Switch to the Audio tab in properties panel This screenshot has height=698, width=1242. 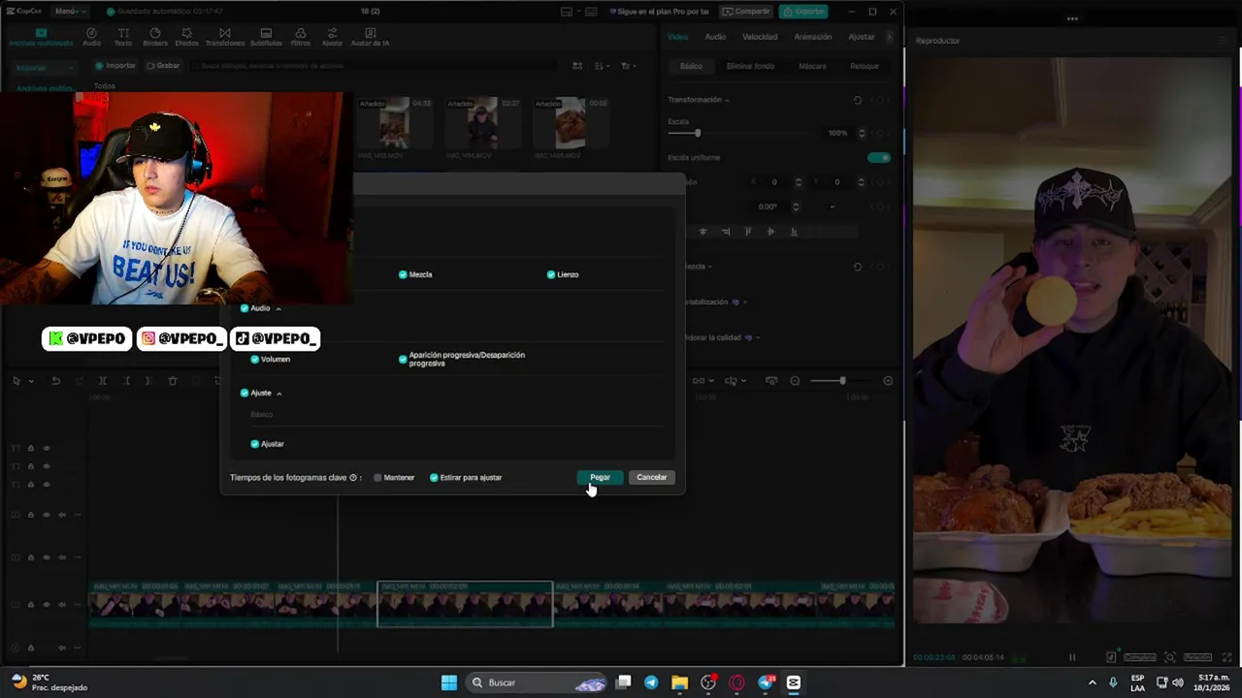coord(715,37)
